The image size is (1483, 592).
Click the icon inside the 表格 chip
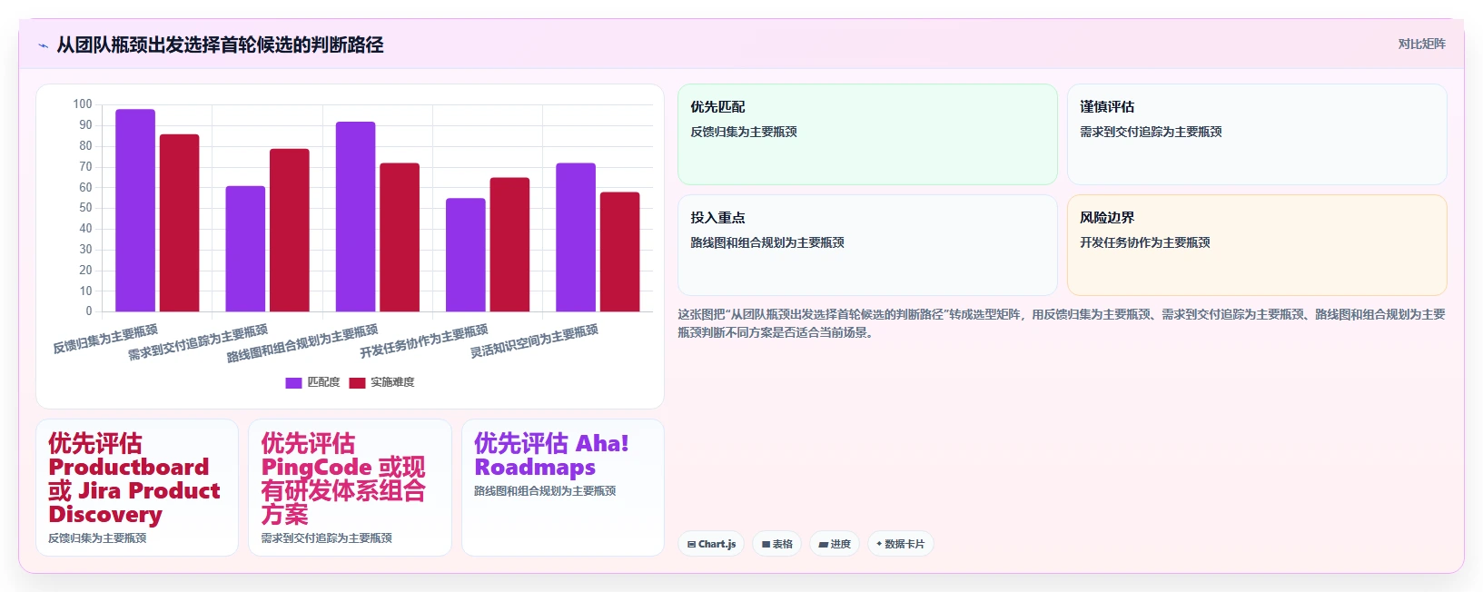pyautogui.click(x=766, y=545)
